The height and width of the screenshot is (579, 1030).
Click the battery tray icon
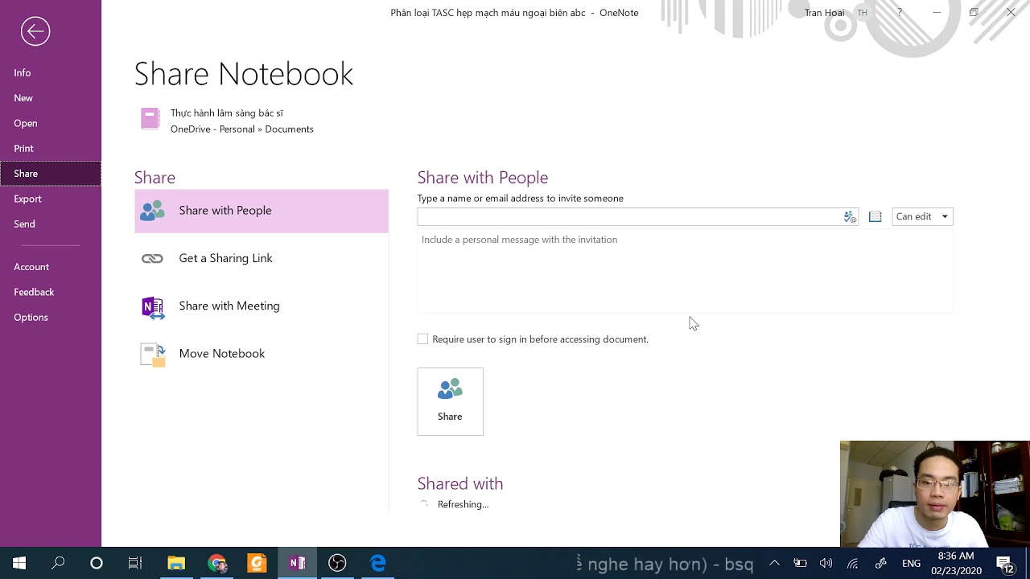coord(801,563)
